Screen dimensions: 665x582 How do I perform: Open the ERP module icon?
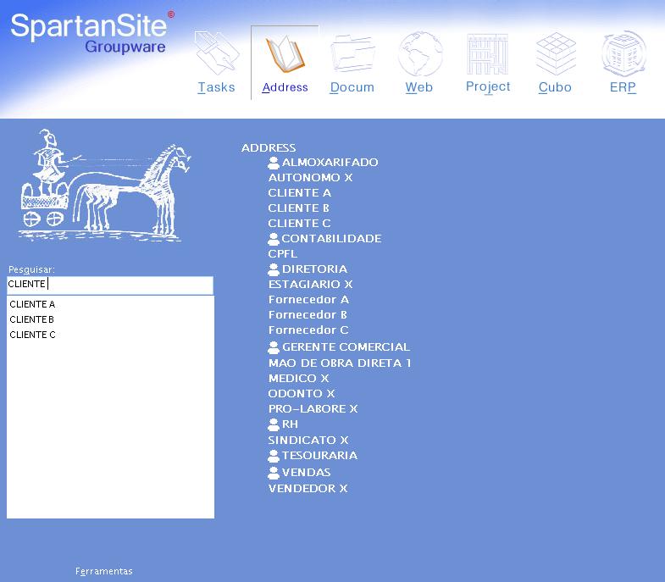click(623, 55)
